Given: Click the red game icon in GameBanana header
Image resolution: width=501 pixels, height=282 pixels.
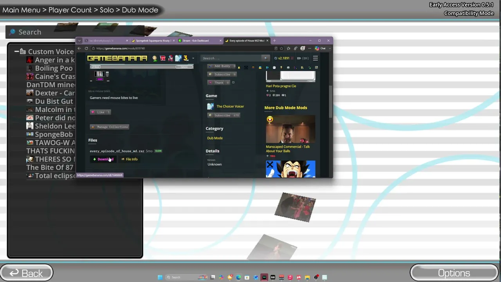Looking at the screenshot, I should 162,58.
